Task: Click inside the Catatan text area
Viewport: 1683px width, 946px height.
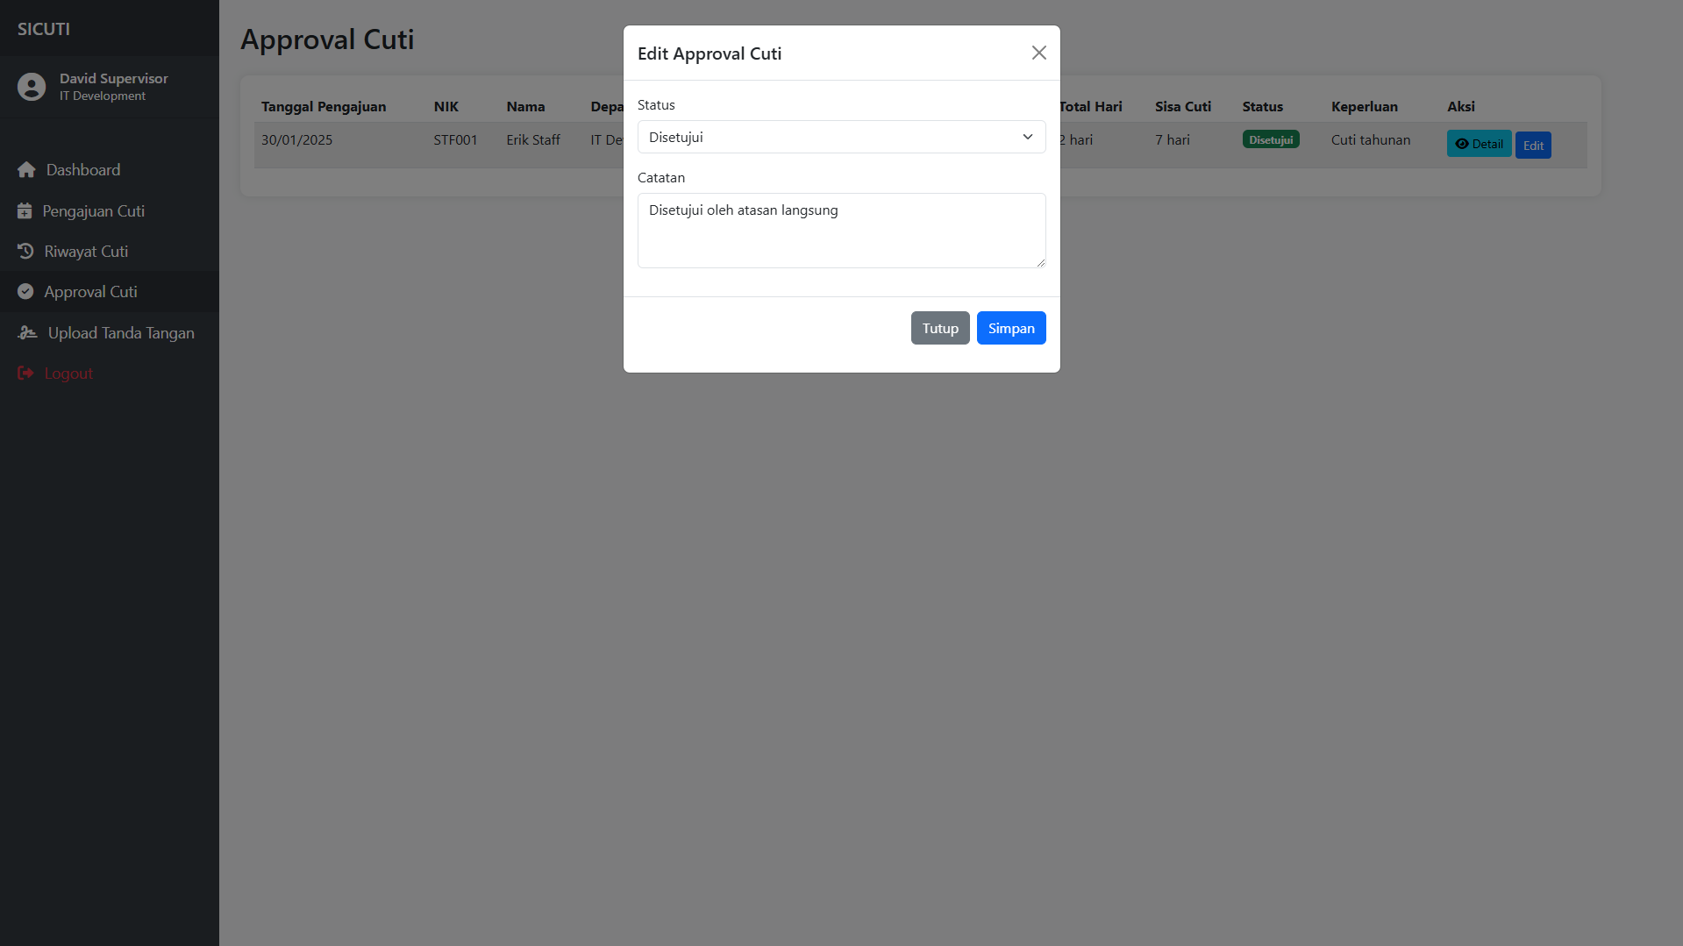Action: point(841,231)
